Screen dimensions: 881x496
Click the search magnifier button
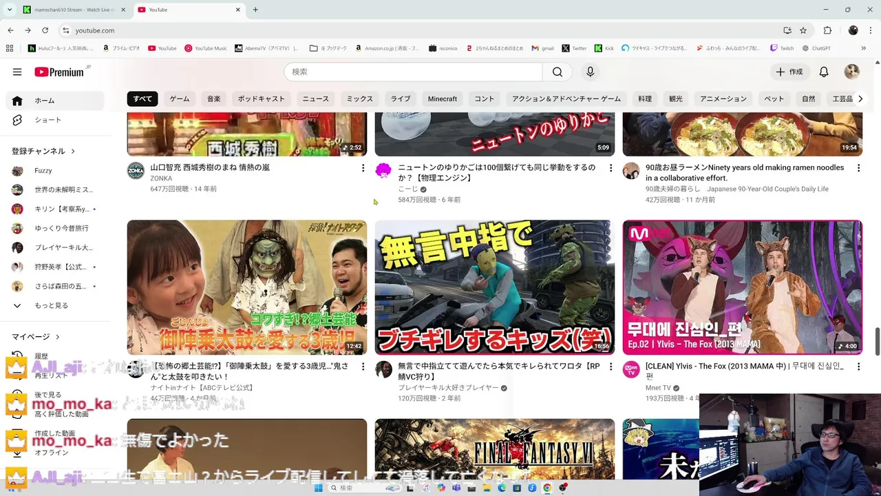point(558,72)
